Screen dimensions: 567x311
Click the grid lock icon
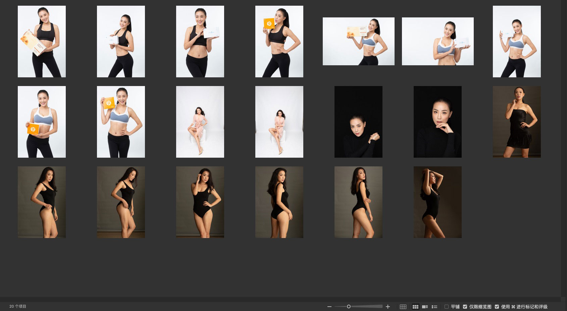403,307
